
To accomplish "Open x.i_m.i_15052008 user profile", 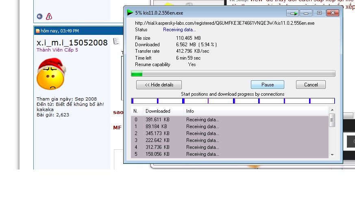I will (72, 43).
